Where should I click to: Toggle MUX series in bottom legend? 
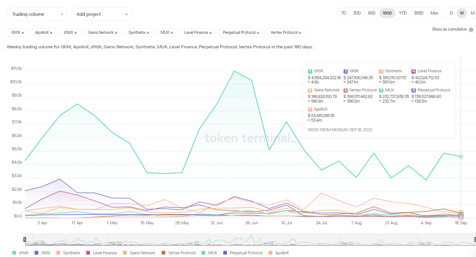pyautogui.click(x=209, y=253)
